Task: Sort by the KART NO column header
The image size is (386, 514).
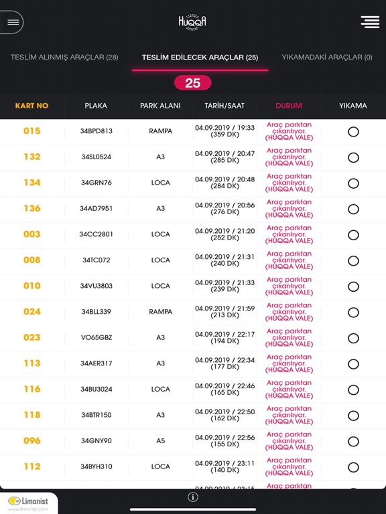Action: click(31, 106)
